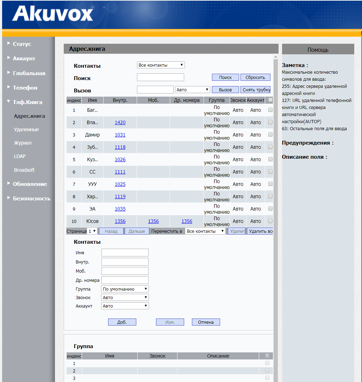This screenshot has height=382, width=362.
Task: Open the Страница page number dropdown
Action: (92, 231)
